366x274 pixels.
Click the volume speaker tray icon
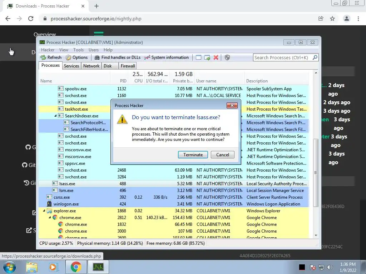pos(330,267)
